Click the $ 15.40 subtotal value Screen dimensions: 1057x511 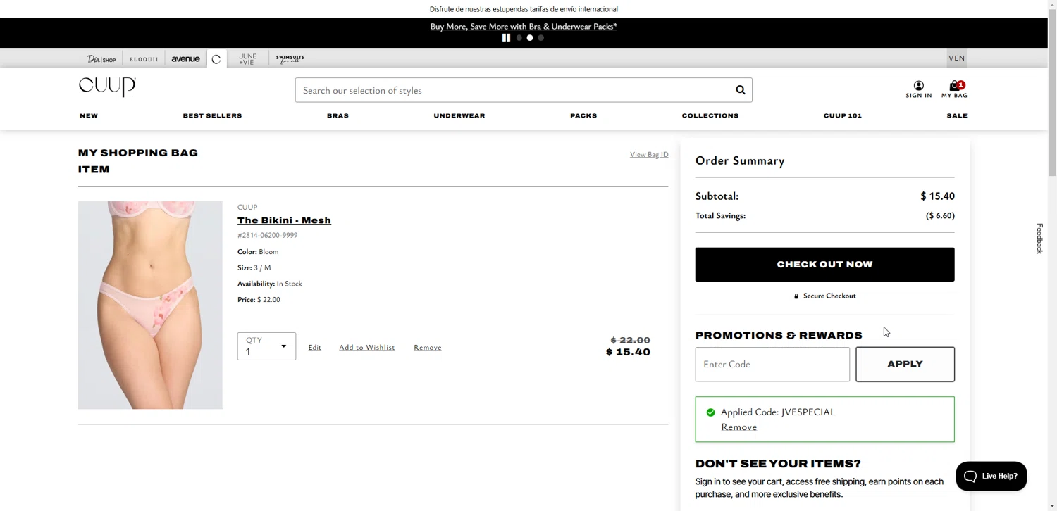point(937,196)
